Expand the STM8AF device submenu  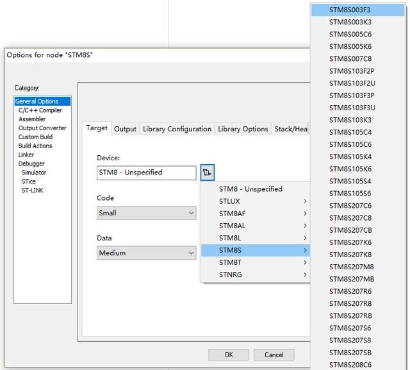click(x=256, y=214)
